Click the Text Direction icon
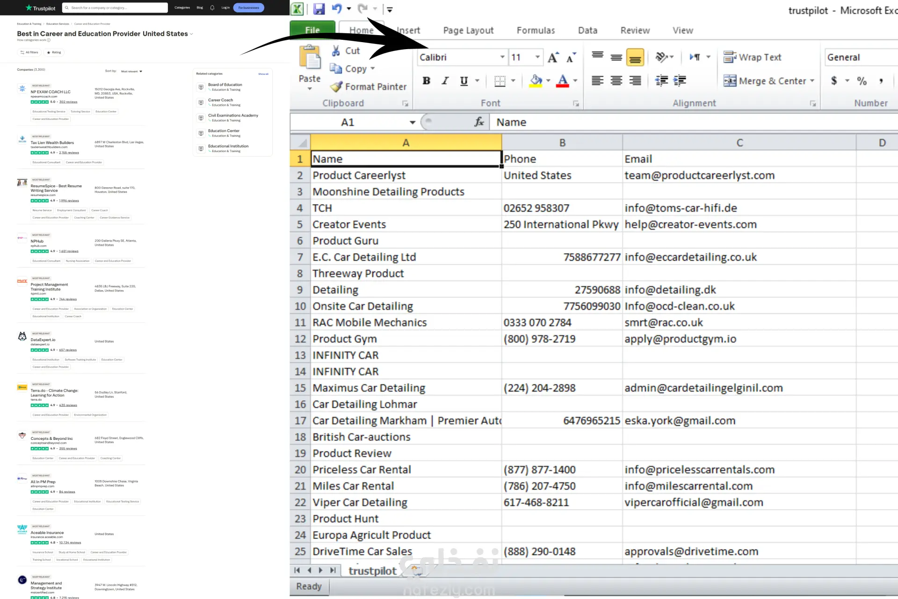The image size is (898, 599). (695, 57)
